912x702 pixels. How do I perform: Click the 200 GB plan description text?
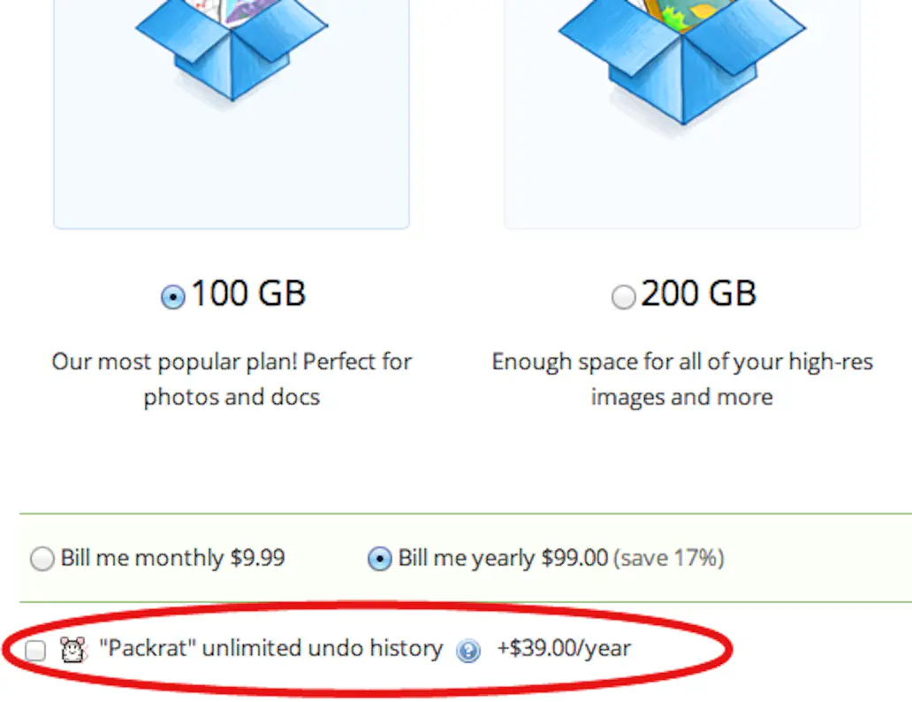681,378
